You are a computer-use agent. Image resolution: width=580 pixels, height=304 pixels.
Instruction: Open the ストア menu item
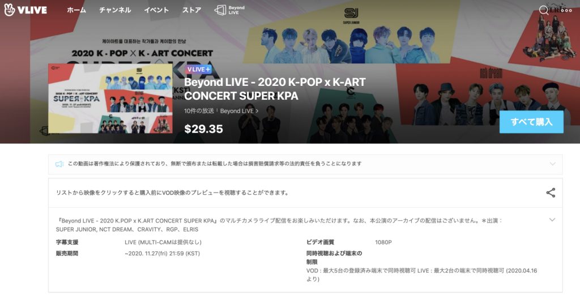[191, 10]
